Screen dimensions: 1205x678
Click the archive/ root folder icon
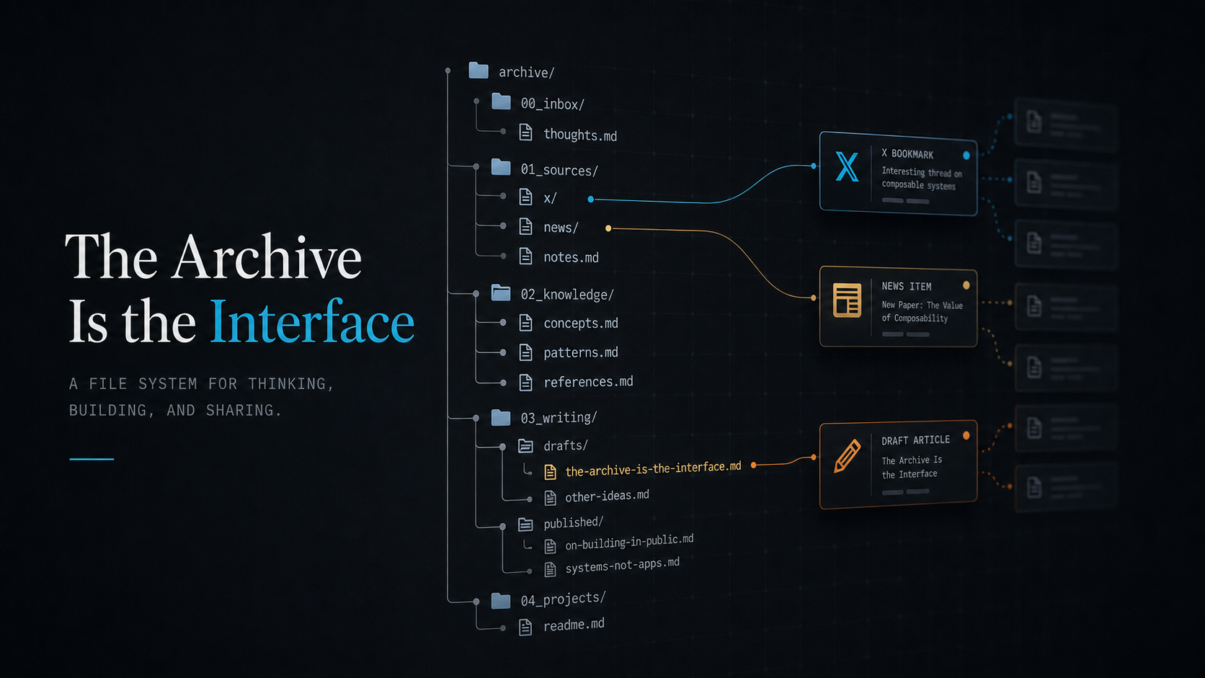pos(479,70)
